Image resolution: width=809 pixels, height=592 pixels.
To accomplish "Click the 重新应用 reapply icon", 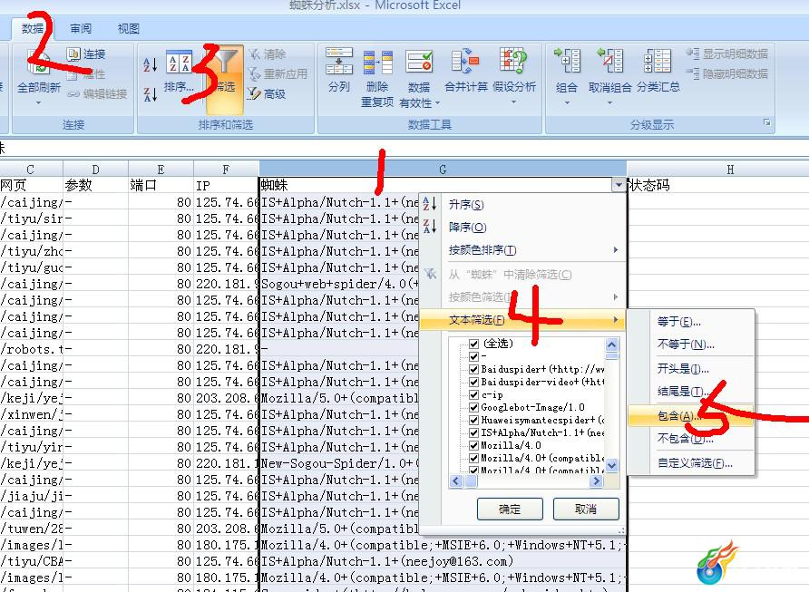I will [x=255, y=74].
